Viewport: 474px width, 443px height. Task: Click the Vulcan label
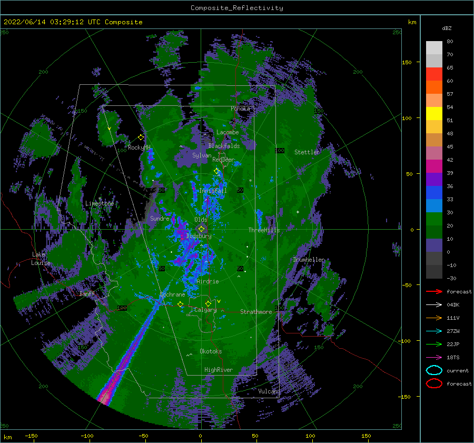click(x=268, y=391)
